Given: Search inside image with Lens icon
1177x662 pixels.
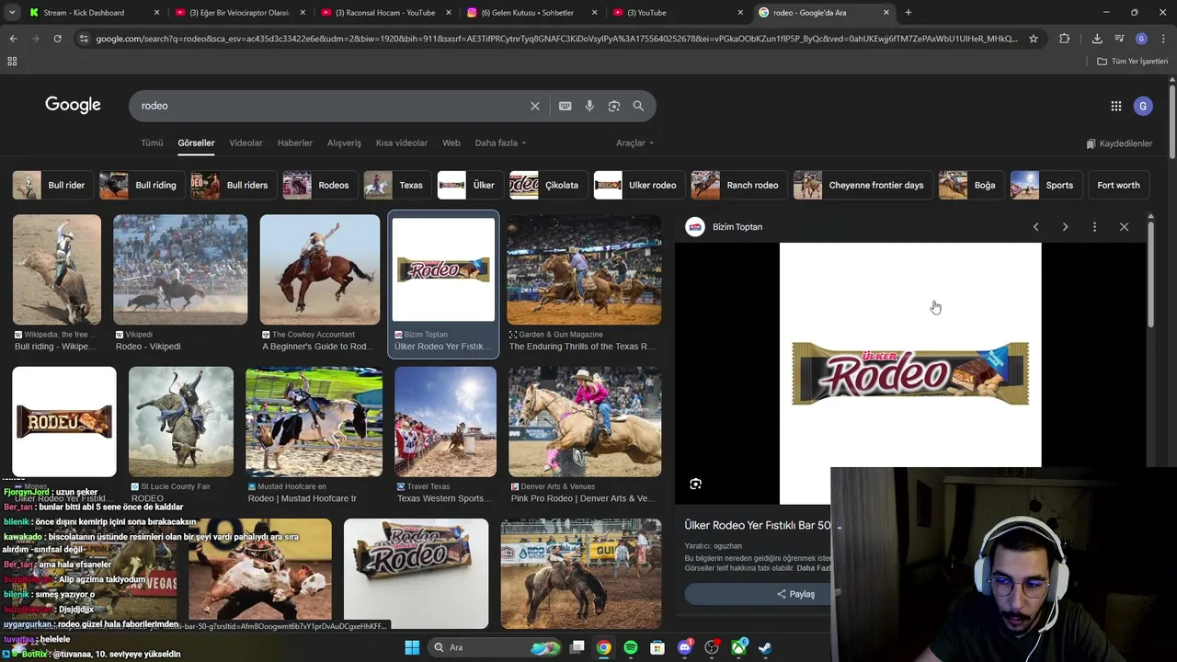Looking at the screenshot, I should pos(696,484).
